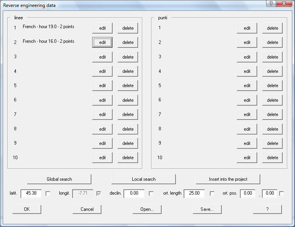
Task: Delete linee row 2 entry
Action: click(x=128, y=42)
